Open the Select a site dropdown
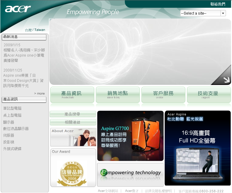The width and height of the screenshot is (232, 193). click(x=203, y=13)
